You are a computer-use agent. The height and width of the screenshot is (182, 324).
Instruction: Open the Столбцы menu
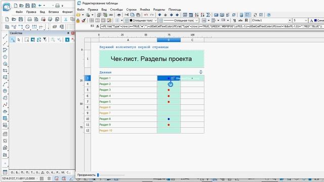pos(116,10)
